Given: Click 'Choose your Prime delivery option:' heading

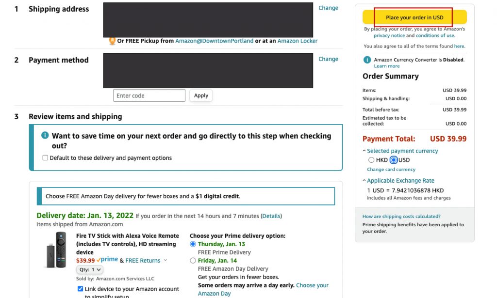Looking at the screenshot, I should coord(237,235).
